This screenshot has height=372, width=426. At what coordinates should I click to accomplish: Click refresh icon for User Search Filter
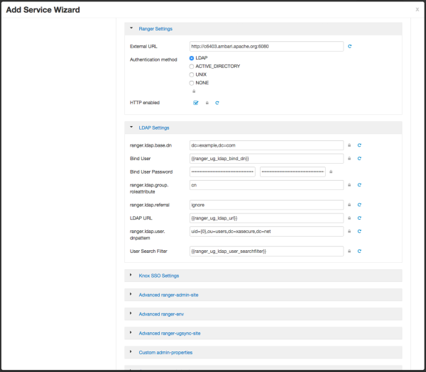point(360,251)
